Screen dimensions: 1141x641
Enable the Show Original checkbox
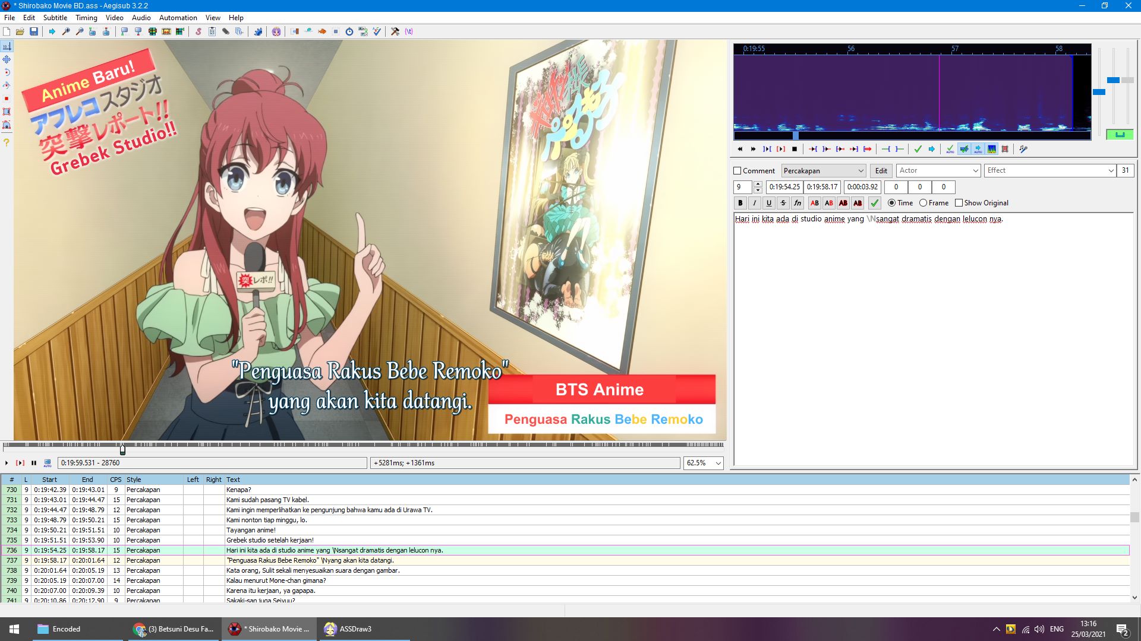point(959,203)
